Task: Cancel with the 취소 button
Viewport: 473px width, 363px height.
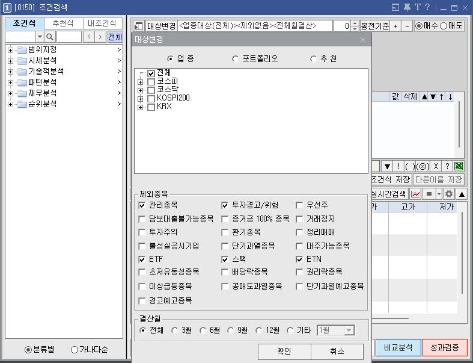Action: pos(337,351)
